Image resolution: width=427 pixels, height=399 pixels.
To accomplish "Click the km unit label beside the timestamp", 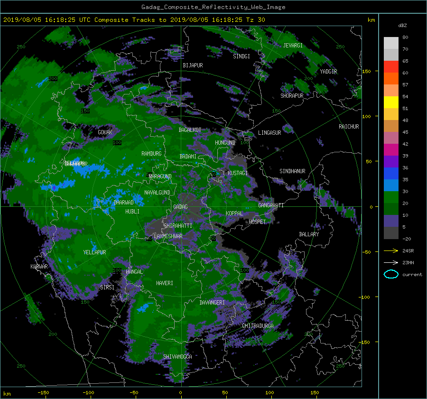I will (x=371, y=20).
